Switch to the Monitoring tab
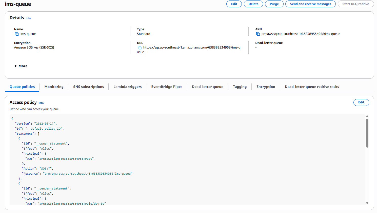Viewport: 377px width, 213px height. 54,87
